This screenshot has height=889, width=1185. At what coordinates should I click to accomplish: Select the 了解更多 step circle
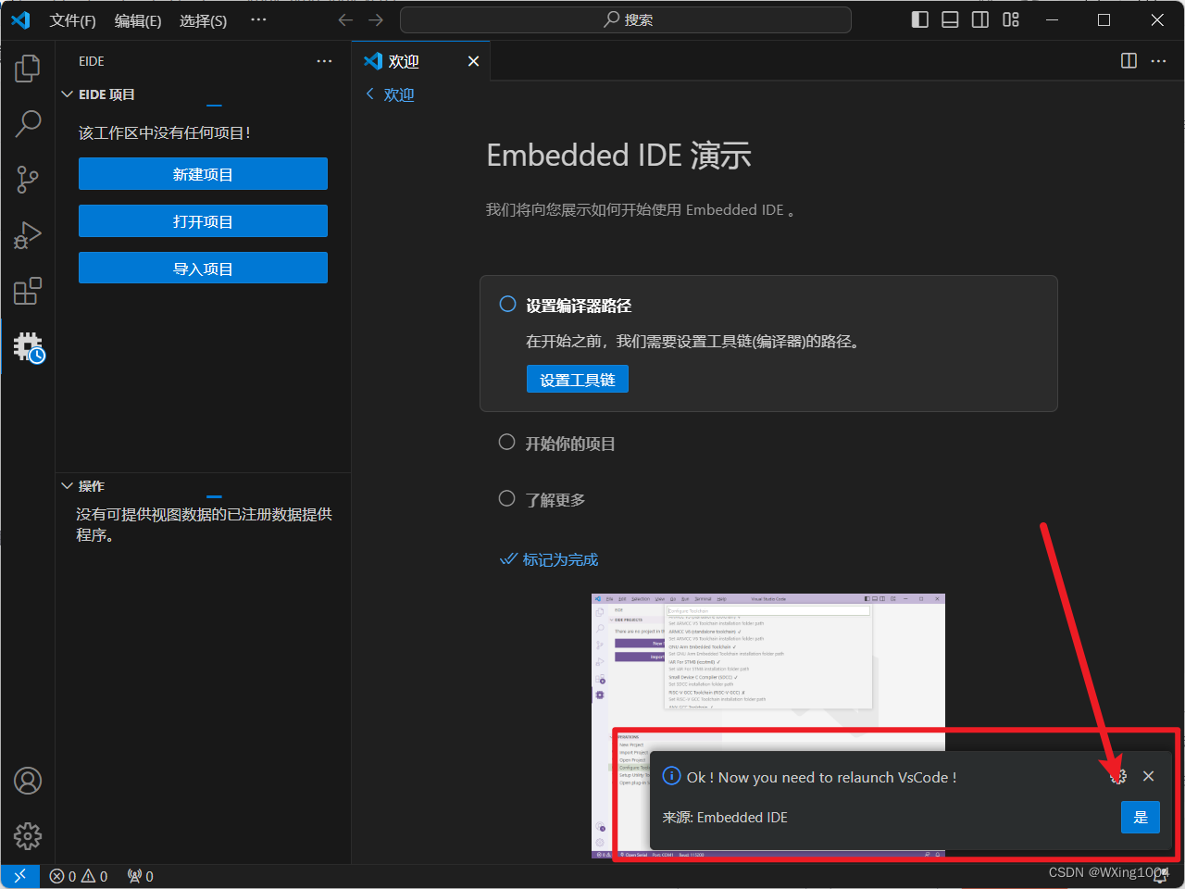(x=506, y=498)
